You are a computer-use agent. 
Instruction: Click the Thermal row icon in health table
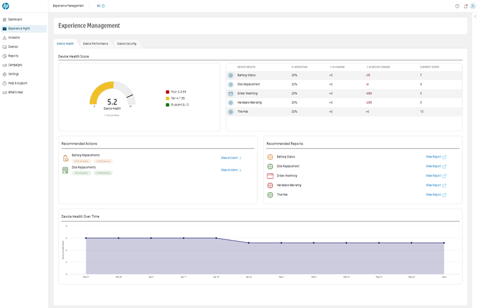231,112
